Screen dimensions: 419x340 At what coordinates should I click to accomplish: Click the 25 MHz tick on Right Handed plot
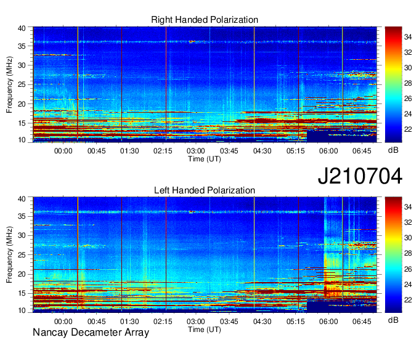22,84
